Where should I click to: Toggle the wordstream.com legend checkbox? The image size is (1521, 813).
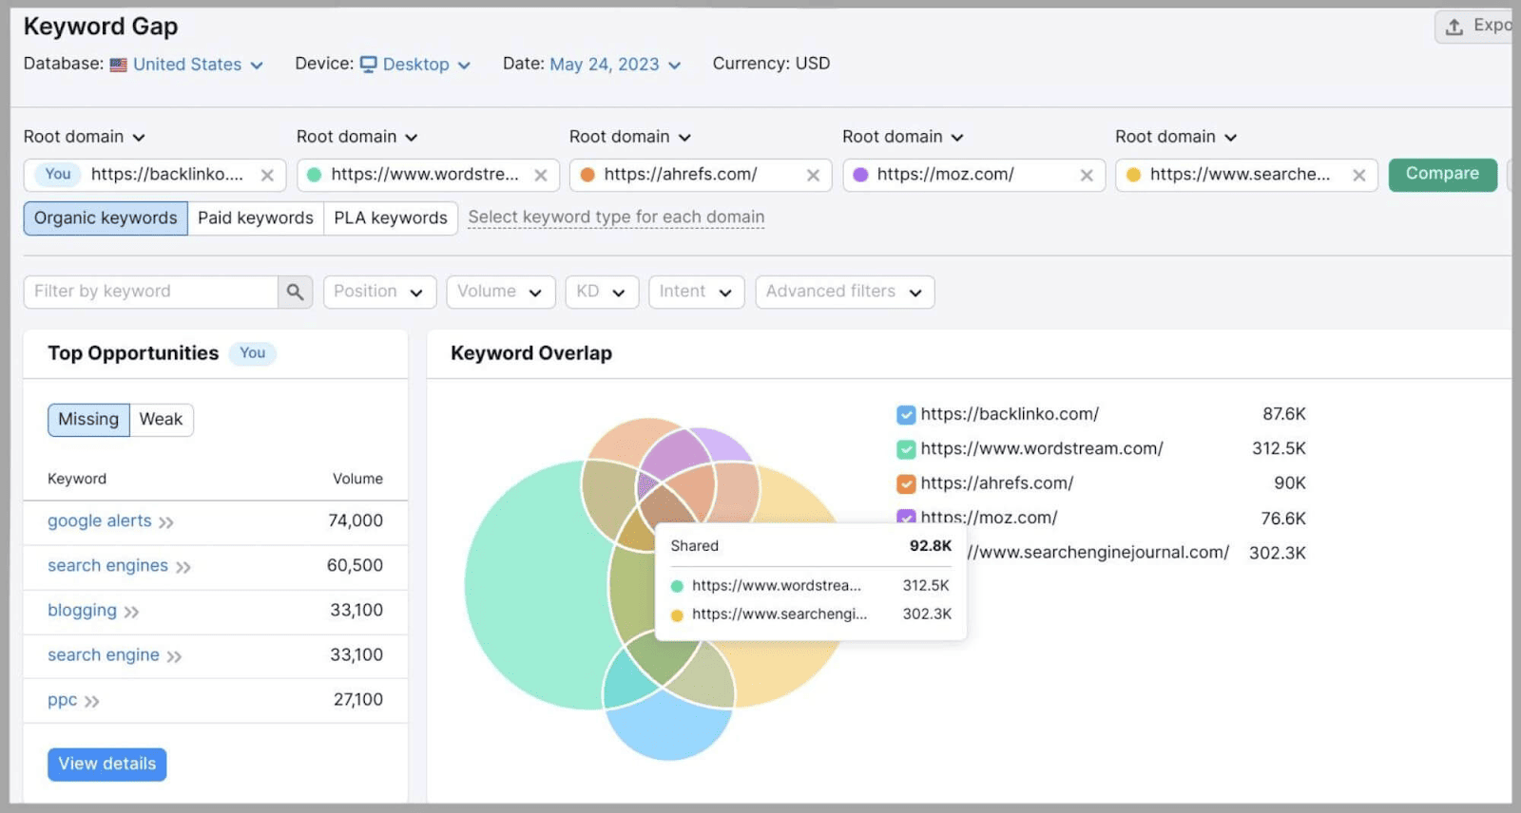905,449
